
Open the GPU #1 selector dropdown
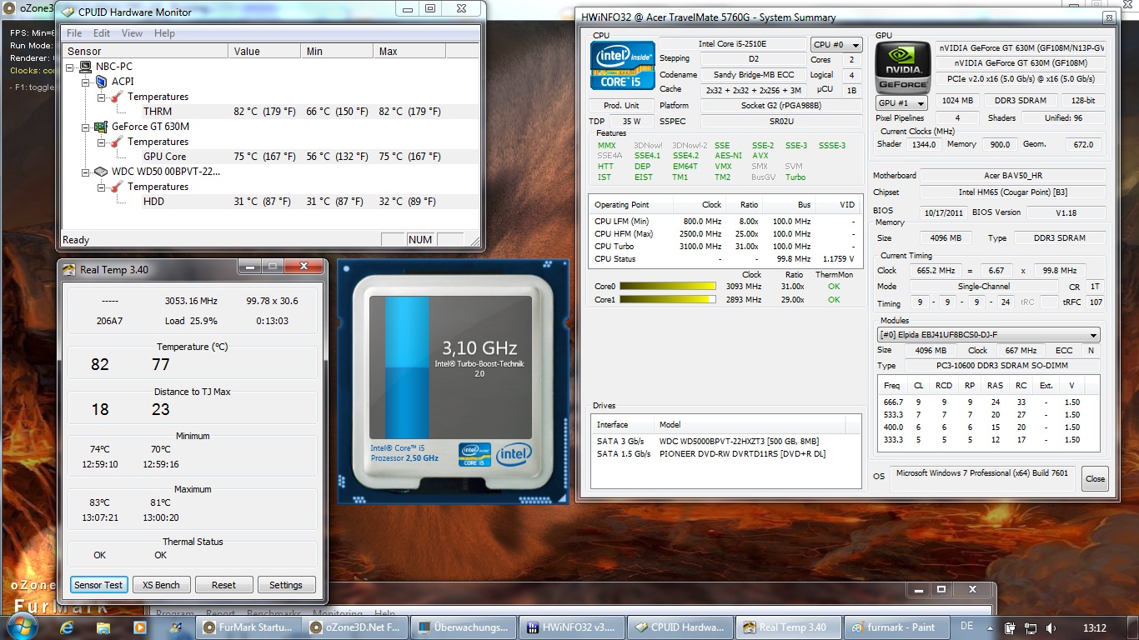point(901,103)
